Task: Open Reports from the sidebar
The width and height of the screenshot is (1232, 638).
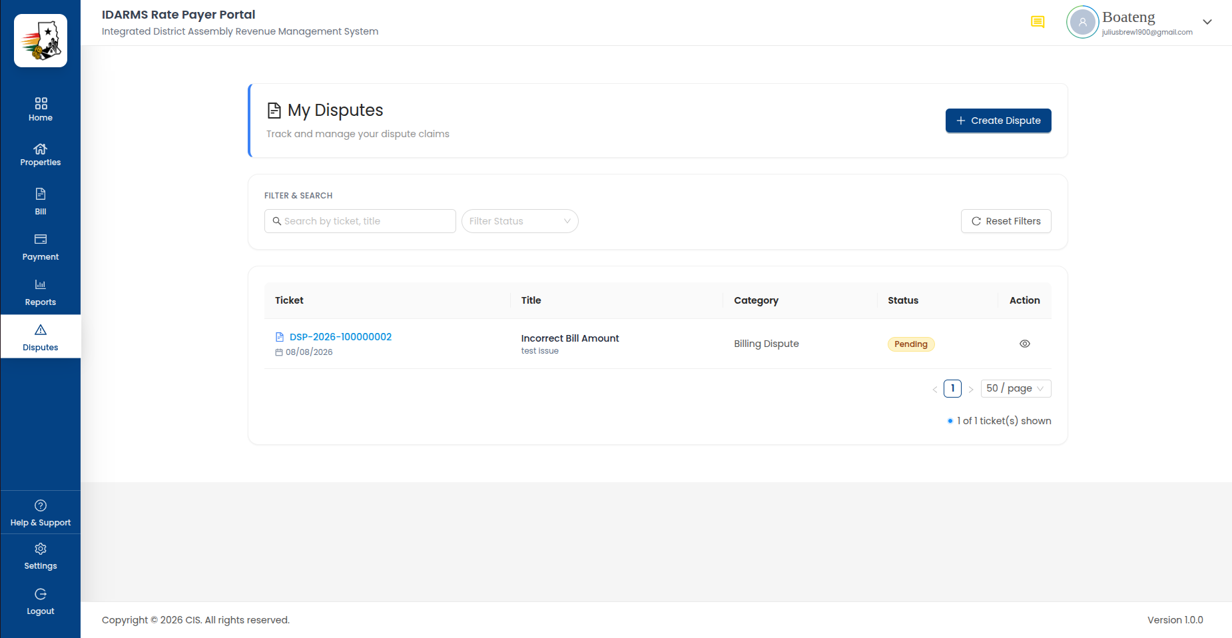Action: point(41,292)
